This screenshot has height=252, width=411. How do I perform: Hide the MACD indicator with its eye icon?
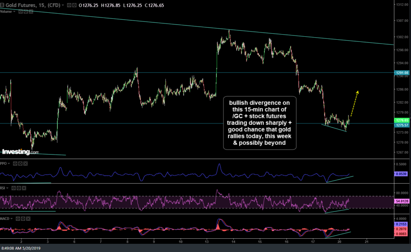click(x=18, y=219)
